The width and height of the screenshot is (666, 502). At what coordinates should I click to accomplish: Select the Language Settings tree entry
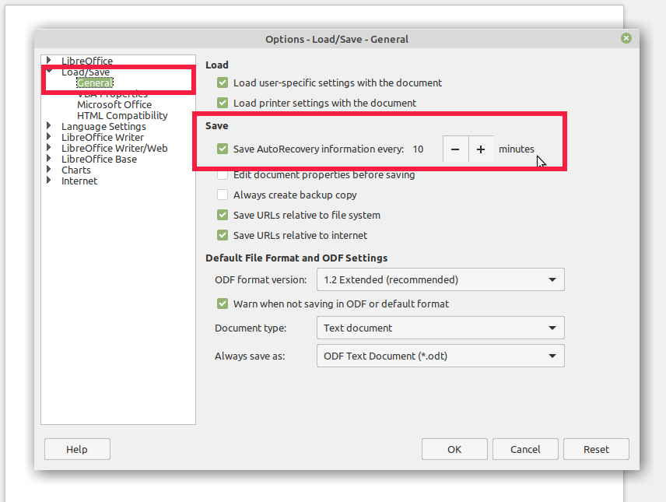[x=103, y=126]
